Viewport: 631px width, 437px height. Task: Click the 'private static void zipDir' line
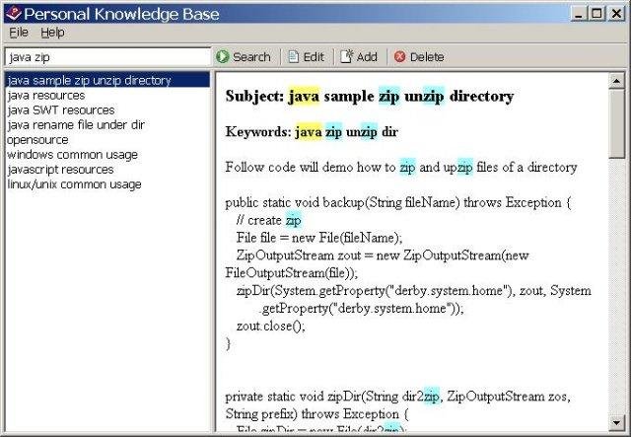(x=397, y=397)
